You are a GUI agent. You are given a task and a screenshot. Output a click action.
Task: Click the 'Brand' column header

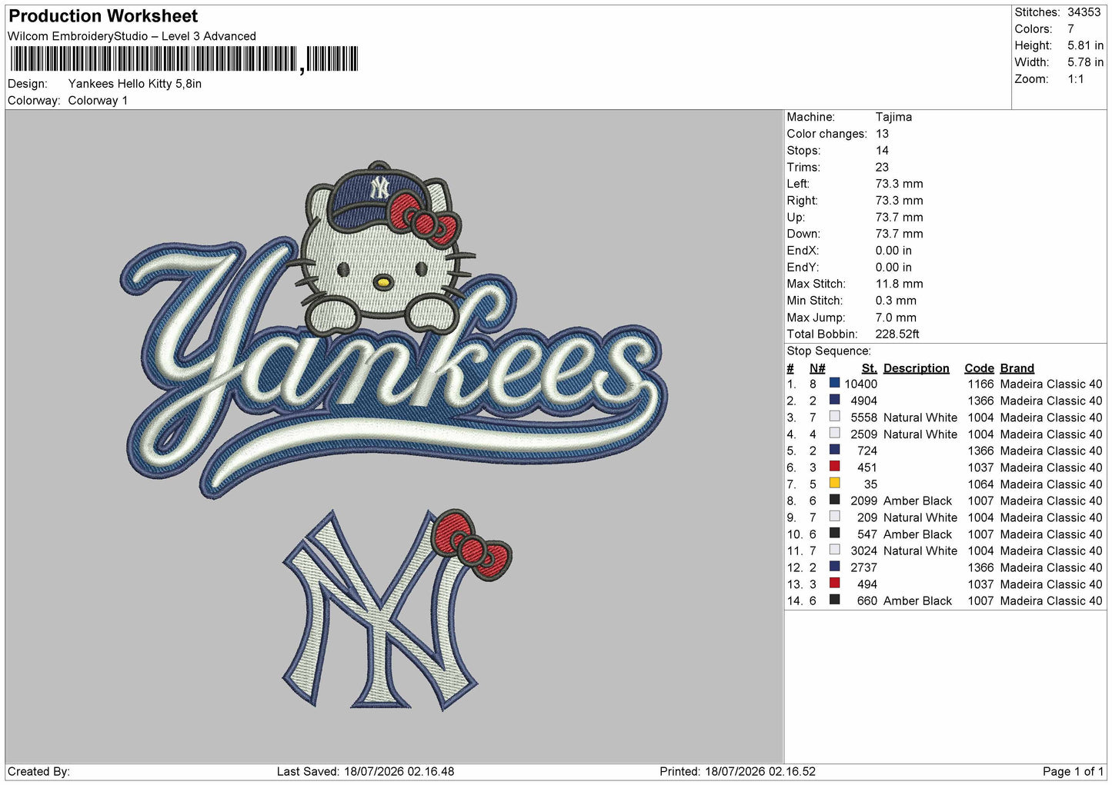pyautogui.click(x=1017, y=368)
